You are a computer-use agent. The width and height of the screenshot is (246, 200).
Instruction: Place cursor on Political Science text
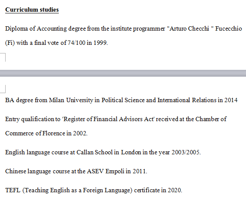click(123, 100)
